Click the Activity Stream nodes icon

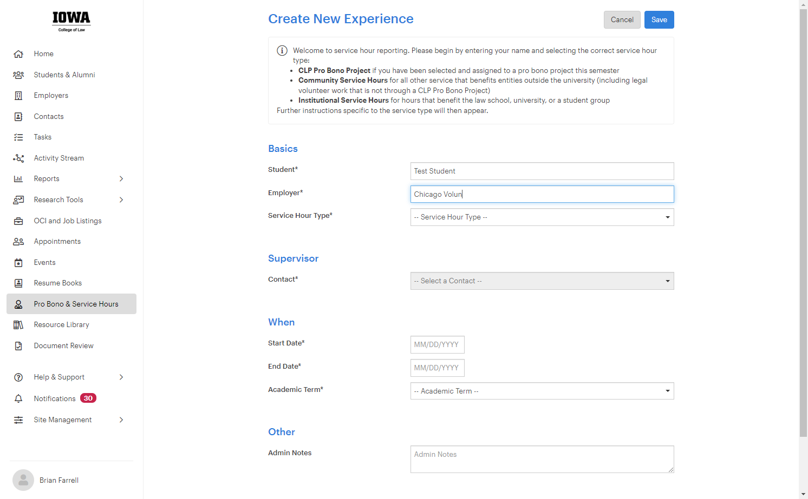18,158
